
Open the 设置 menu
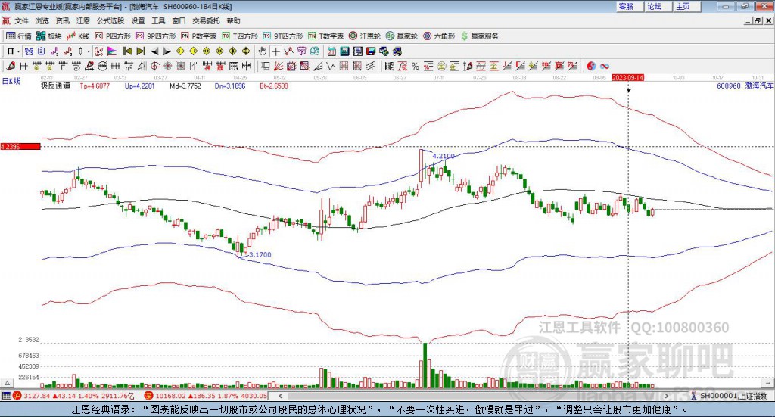click(138, 20)
